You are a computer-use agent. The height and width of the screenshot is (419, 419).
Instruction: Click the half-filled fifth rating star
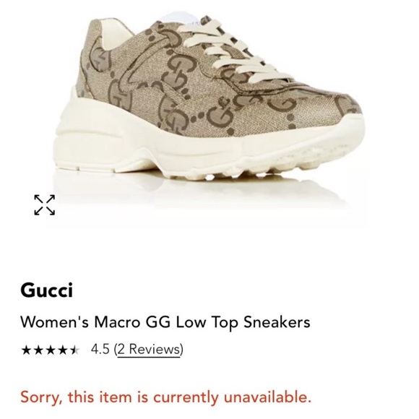pos(75,350)
